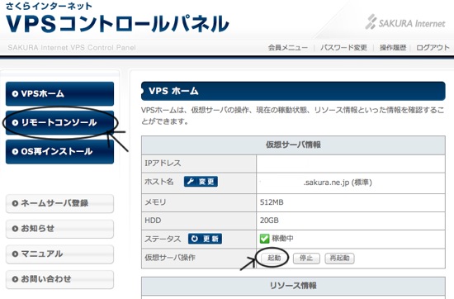Click the 変更 button beside ホスト名

coord(201,182)
